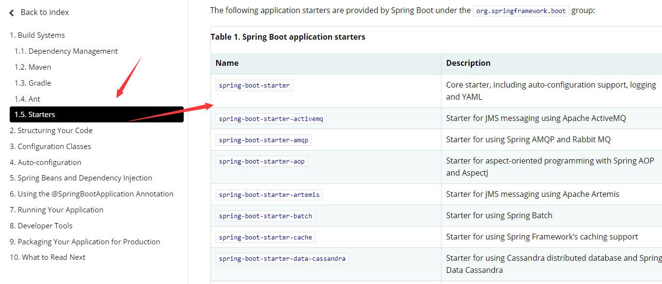Click spring-boot-starter-data-cassandra in the Name column
662x284 pixels.
pyautogui.click(x=282, y=258)
